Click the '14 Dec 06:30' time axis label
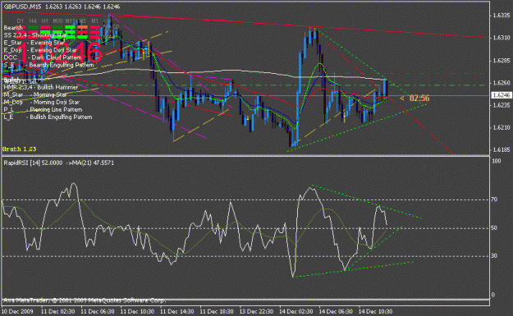513x316 pixels. tap(336, 311)
